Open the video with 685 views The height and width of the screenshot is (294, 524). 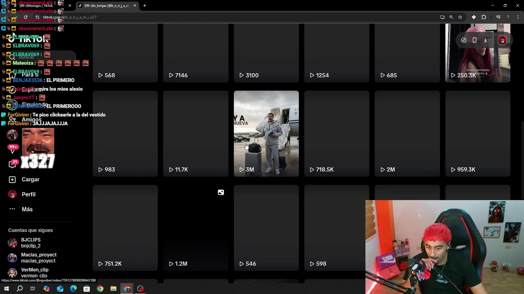tap(407, 53)
